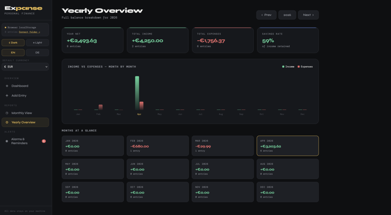
Task: Select EN language option
Action: coord(13,52)
